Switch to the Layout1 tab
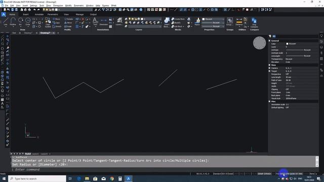324x182 pixels. point(35,154)
